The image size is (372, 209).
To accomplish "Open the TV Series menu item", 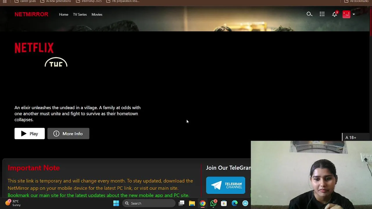I will [80, 15].
